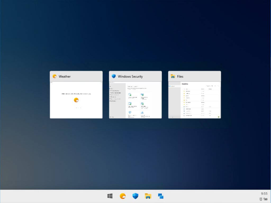Open Files from the taskbar folder icon
Image resolution: width=271 pixels, height=203 pixels.
[x=148, y=196]
